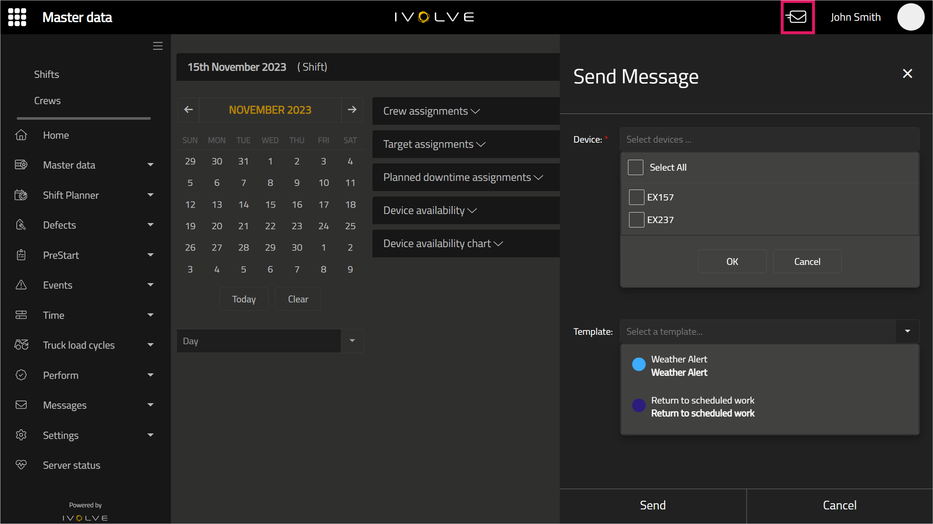This screenshot has height=524, width=933.
Task: Click the Settings gear icon
Action: click(x=21, y=435)
